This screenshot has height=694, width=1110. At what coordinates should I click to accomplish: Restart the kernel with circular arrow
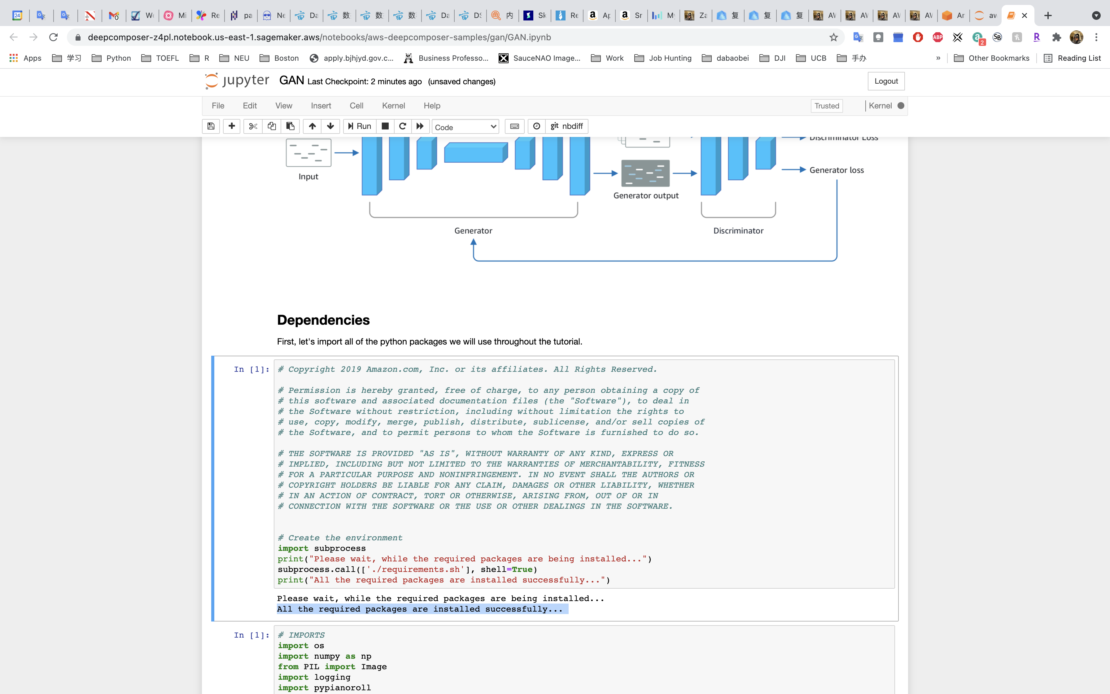(x=403, y=126)
